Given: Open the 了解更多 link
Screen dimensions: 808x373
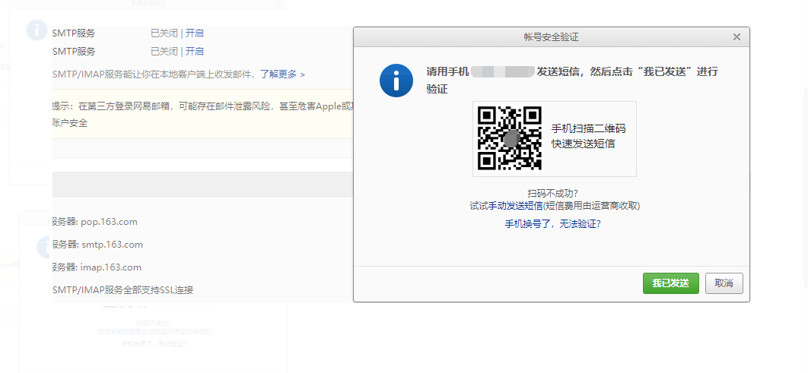Looking at the screenshot, I should pyautogui.click(x=282, y=74).
